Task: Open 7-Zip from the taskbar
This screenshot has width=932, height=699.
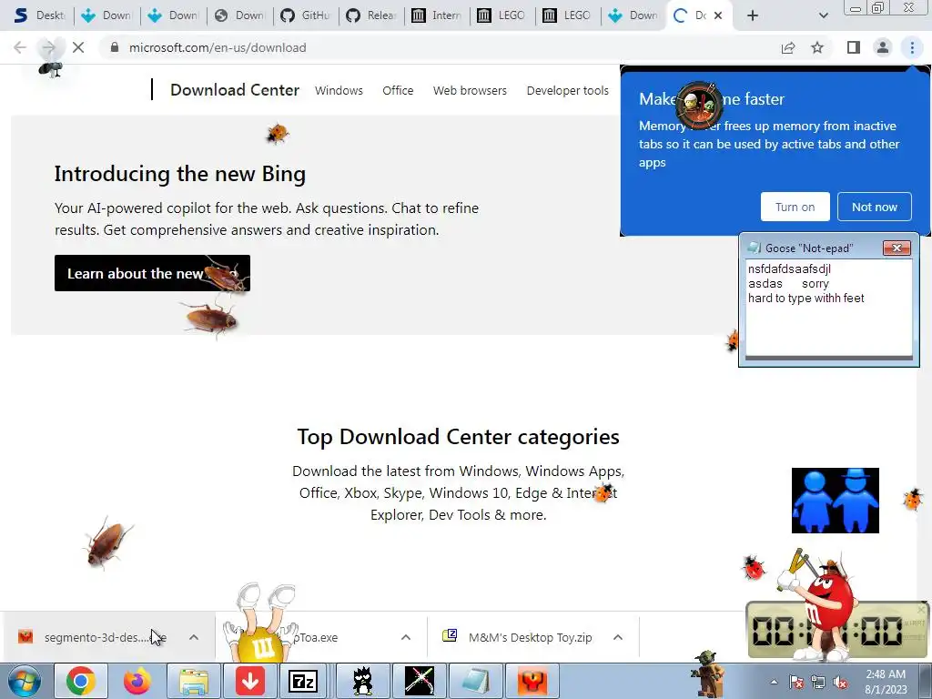Action: [303, 681]
